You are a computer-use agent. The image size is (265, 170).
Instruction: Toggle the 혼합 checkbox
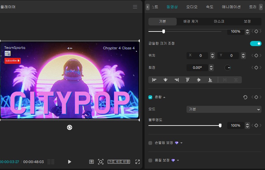point(150,97)
